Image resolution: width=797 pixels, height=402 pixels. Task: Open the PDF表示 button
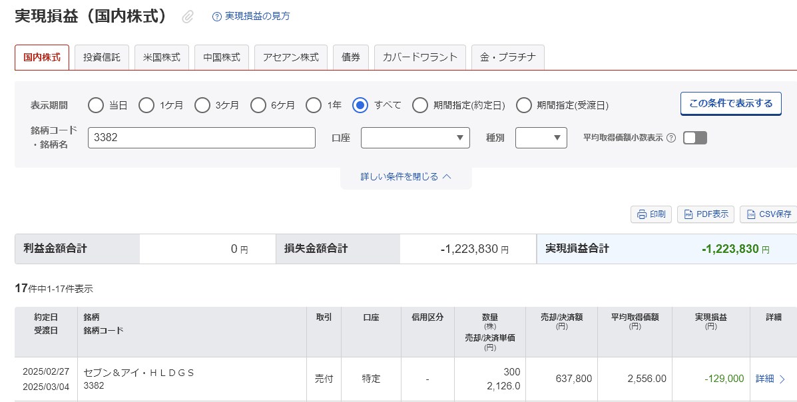[706, 214]
